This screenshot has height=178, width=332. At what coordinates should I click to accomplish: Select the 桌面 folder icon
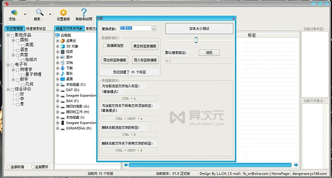(x=62, y=79)
